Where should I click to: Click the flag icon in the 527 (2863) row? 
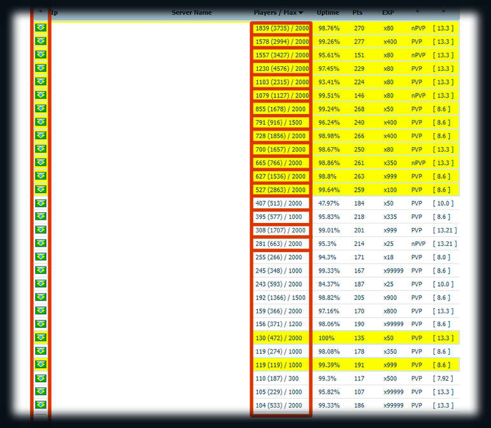41,190
